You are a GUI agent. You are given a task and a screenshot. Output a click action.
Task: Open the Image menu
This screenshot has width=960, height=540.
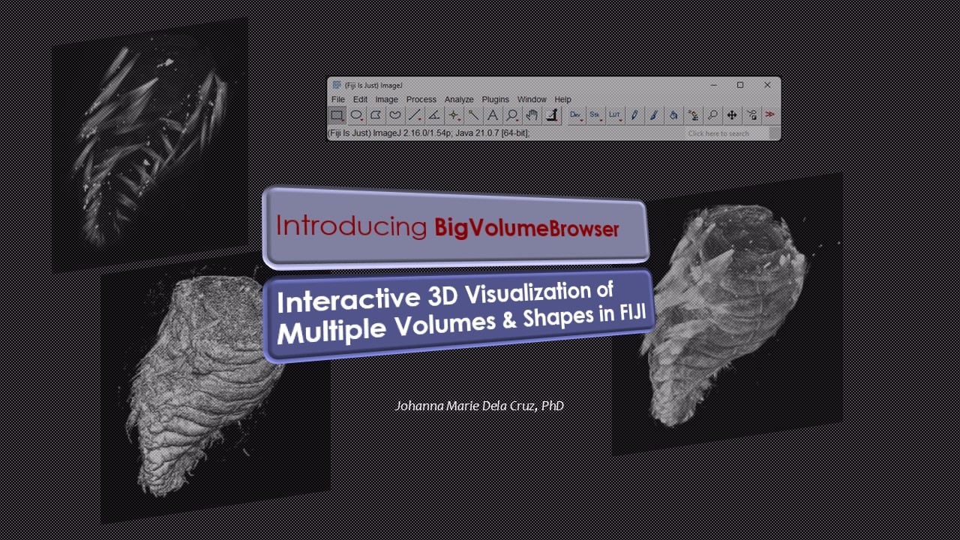pos(387,99)
